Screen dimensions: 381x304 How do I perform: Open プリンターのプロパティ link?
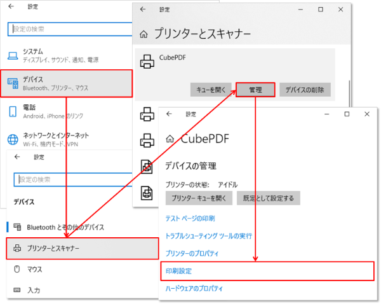192,253
